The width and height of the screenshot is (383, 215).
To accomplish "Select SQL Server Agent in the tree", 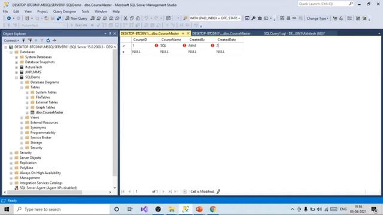I will pyautogui.click(x=48, y=188).
